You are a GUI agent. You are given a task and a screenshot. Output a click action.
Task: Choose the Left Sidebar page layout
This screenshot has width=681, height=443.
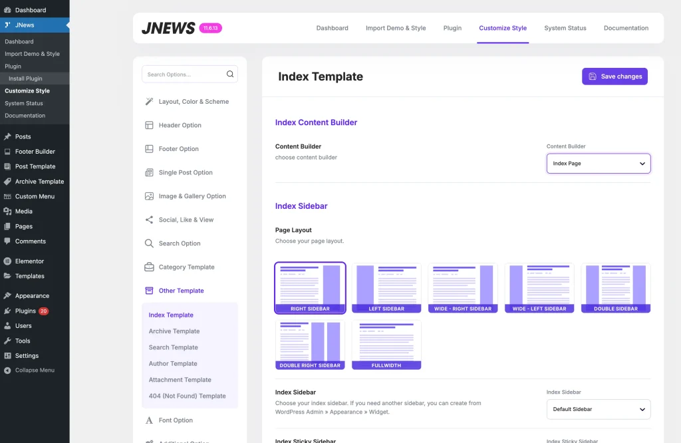click(x=386, y=287)
